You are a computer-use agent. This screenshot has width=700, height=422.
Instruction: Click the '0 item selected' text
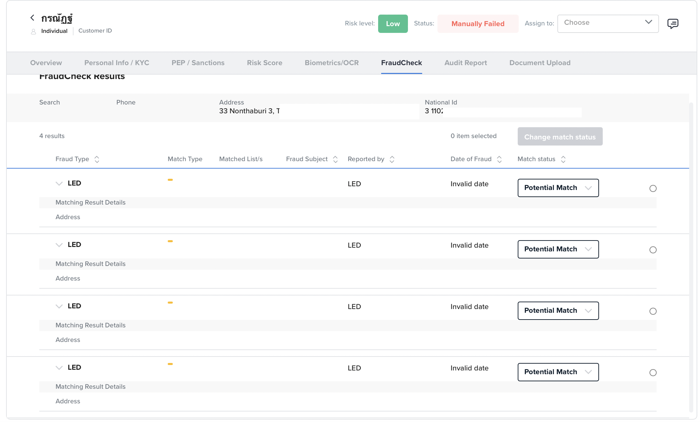click(x=473, y=136)
